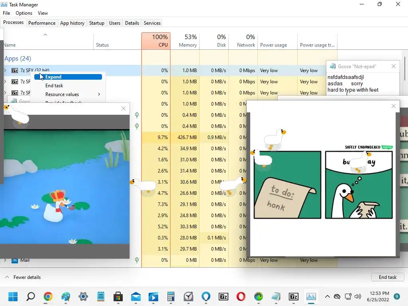Open Microsoft Store taskbar icon
Screen dimensions: 408x306
tap(118, 296)
